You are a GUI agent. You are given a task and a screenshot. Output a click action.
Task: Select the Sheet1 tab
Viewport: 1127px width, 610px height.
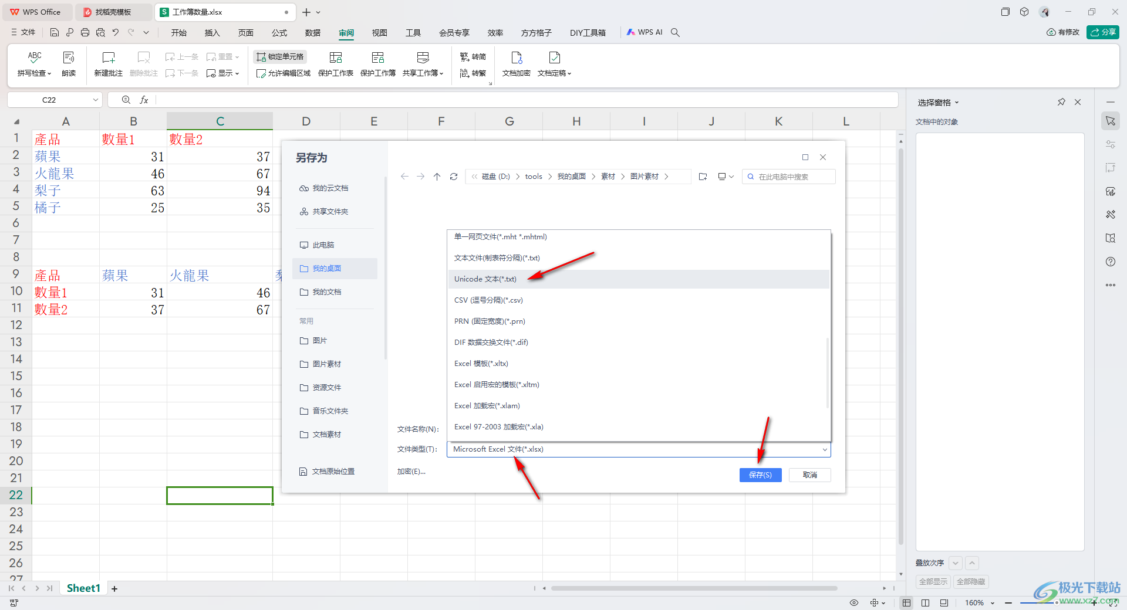83,588
